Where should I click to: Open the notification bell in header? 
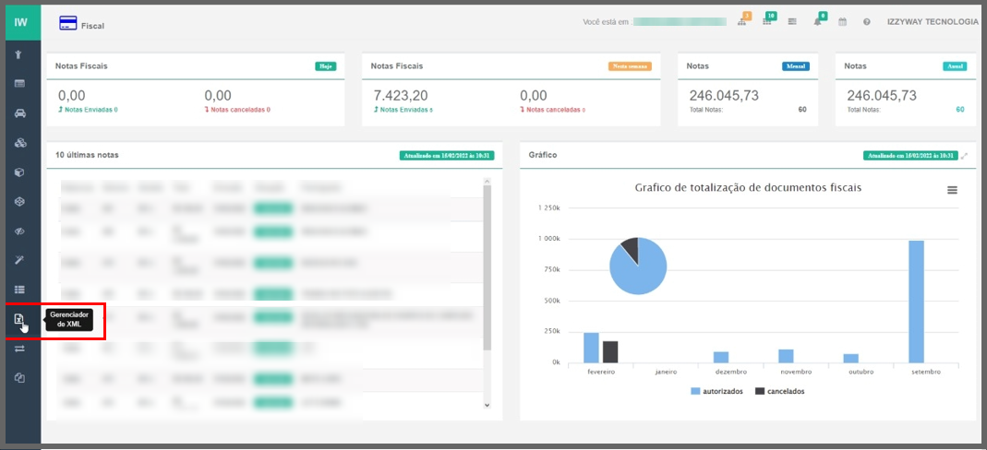click(817, 22)
